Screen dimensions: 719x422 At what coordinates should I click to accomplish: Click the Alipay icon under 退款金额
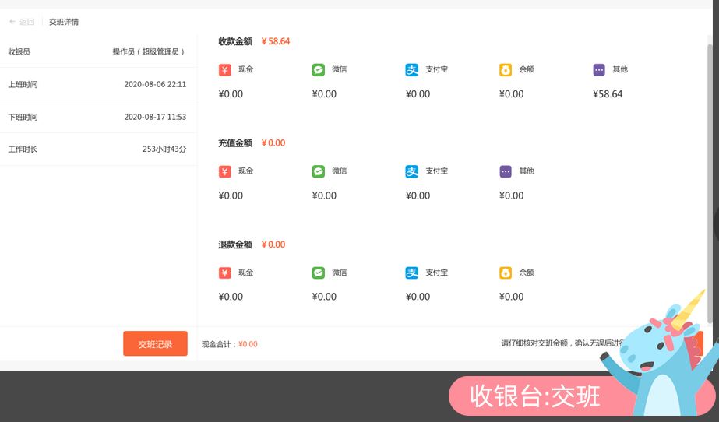coord(412,273)
